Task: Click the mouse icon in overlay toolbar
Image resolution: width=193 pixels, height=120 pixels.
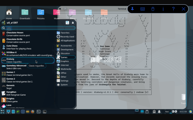Action: 153,9
